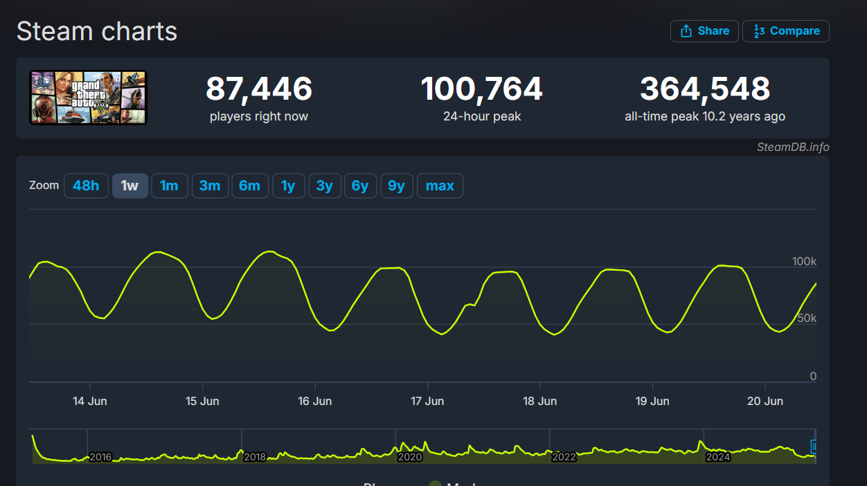
Task: Click 2020 on the navigator timeline
Action: [409, 457]
